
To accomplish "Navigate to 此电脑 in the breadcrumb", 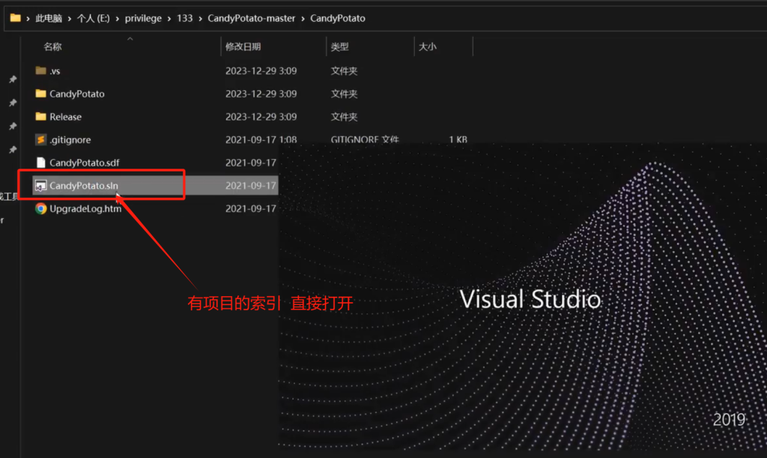I will coord(49,19).
